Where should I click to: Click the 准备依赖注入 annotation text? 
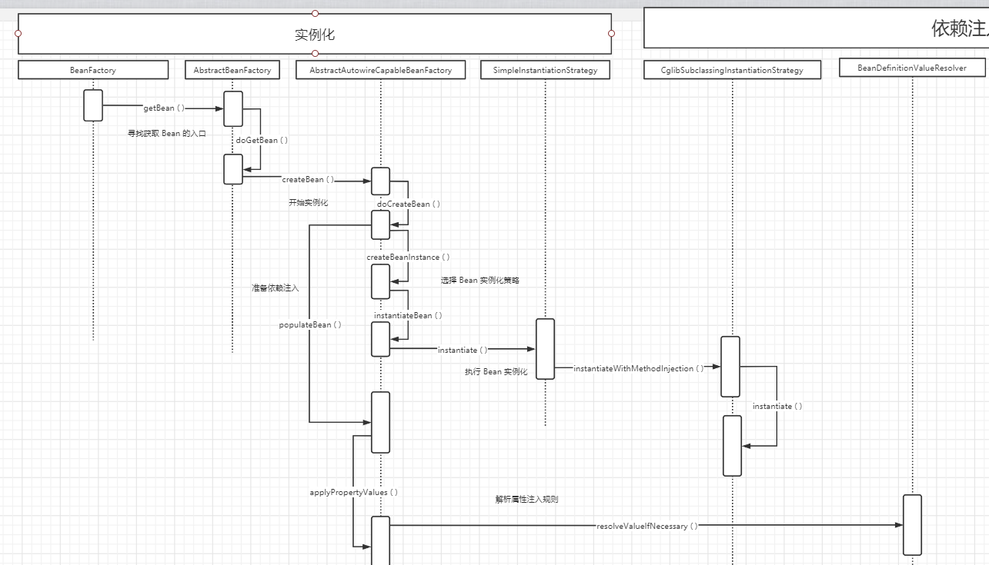tap(275, 288)
